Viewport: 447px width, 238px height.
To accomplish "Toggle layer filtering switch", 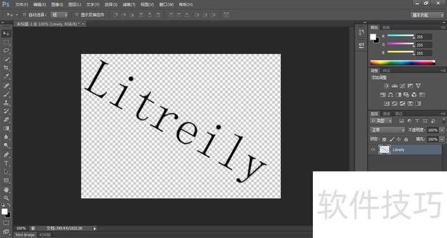I will (444, 121).
